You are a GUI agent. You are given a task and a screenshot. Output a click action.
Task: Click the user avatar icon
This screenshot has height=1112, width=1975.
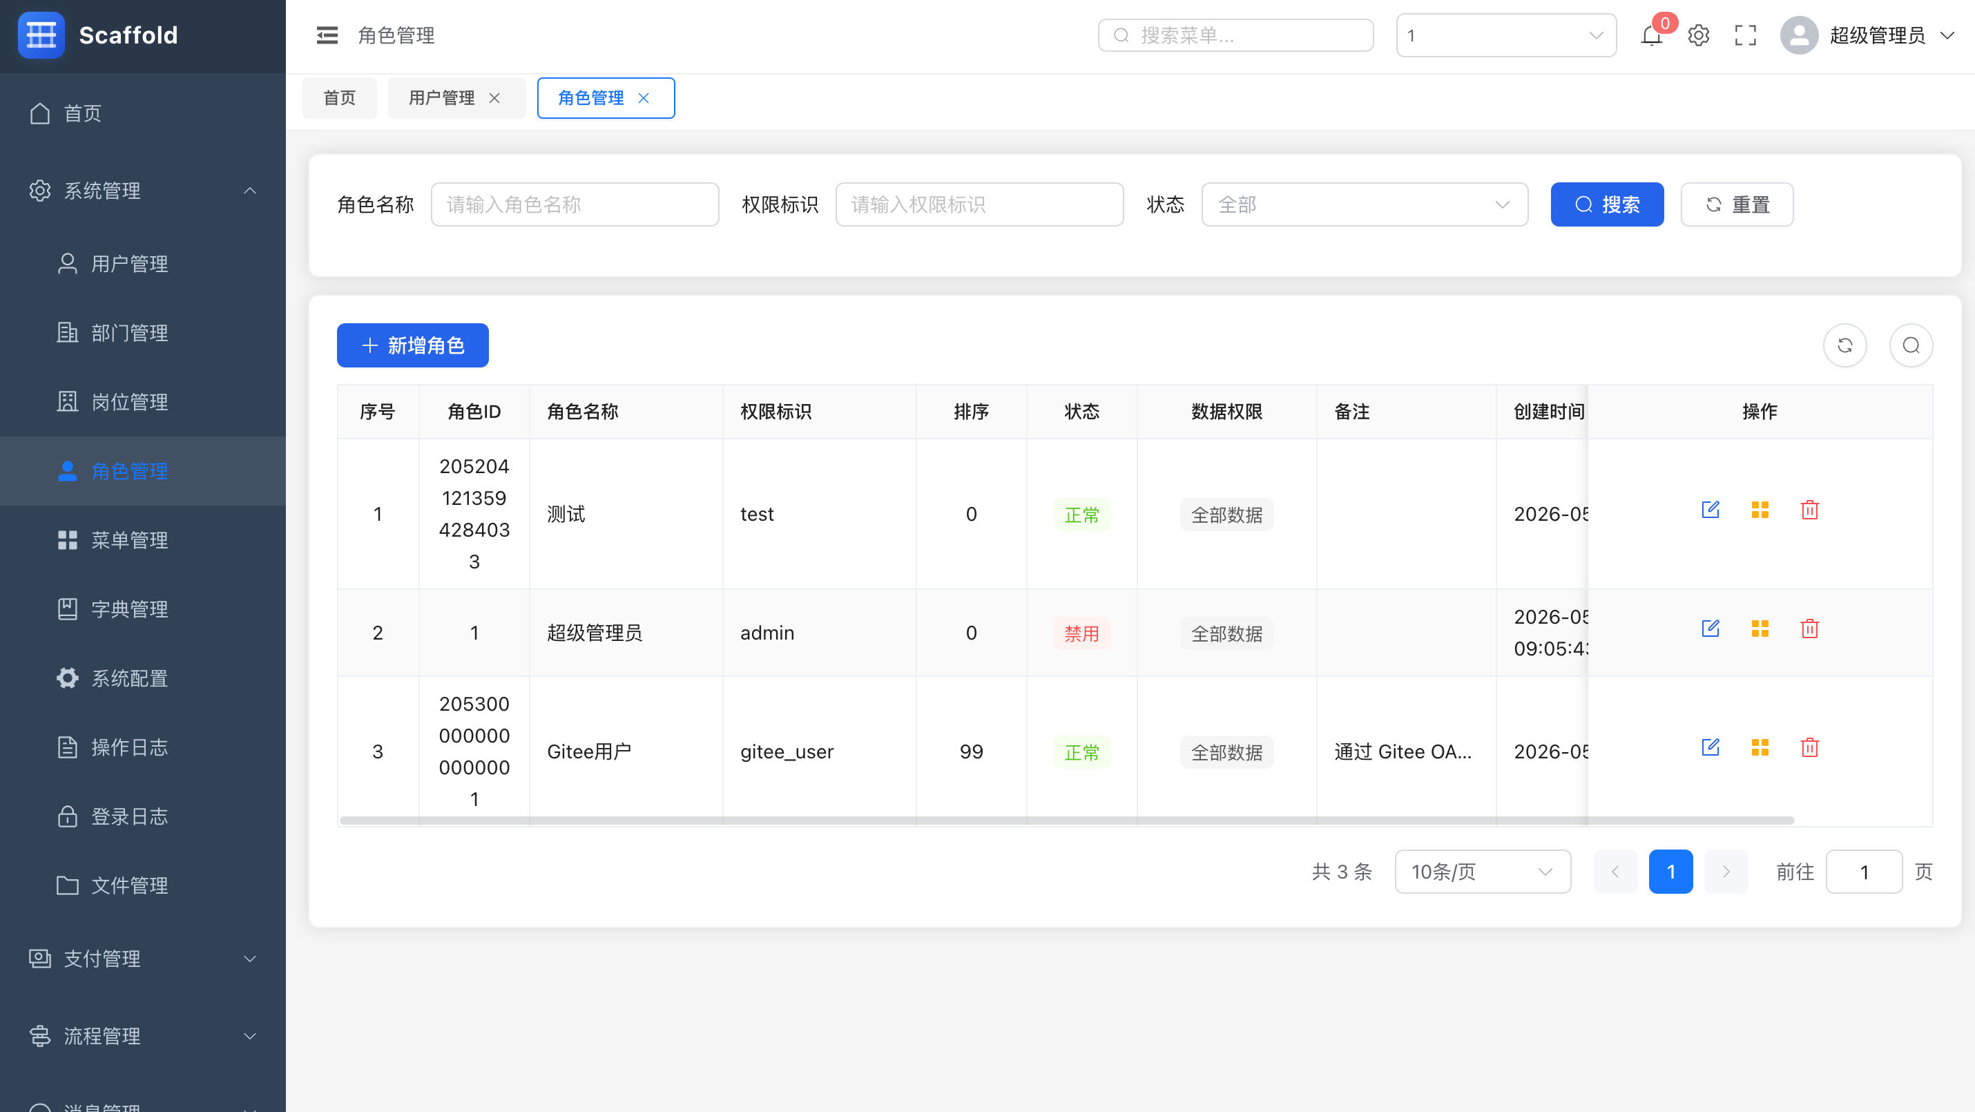[x=1799, y=35]
